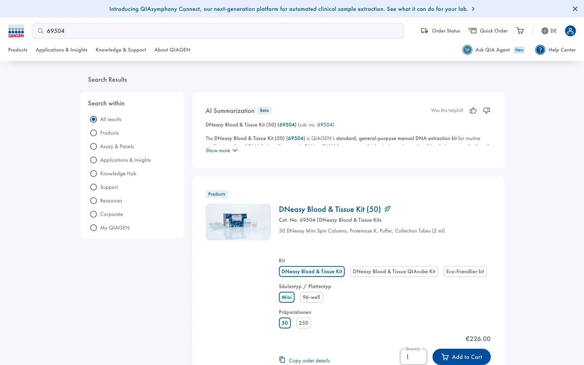Select the Corporate radio button
The width and height of the screenshot is (584, 365).
[94, 214]
